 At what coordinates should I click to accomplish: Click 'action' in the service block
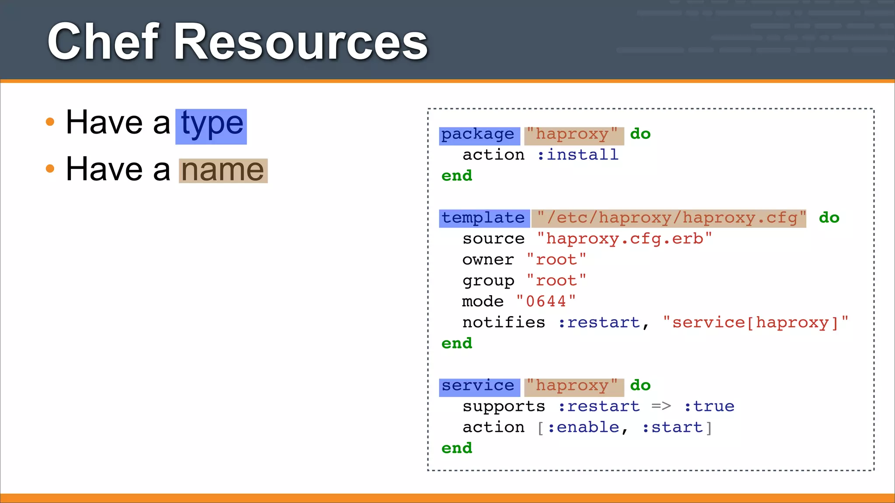pos(493,427)
